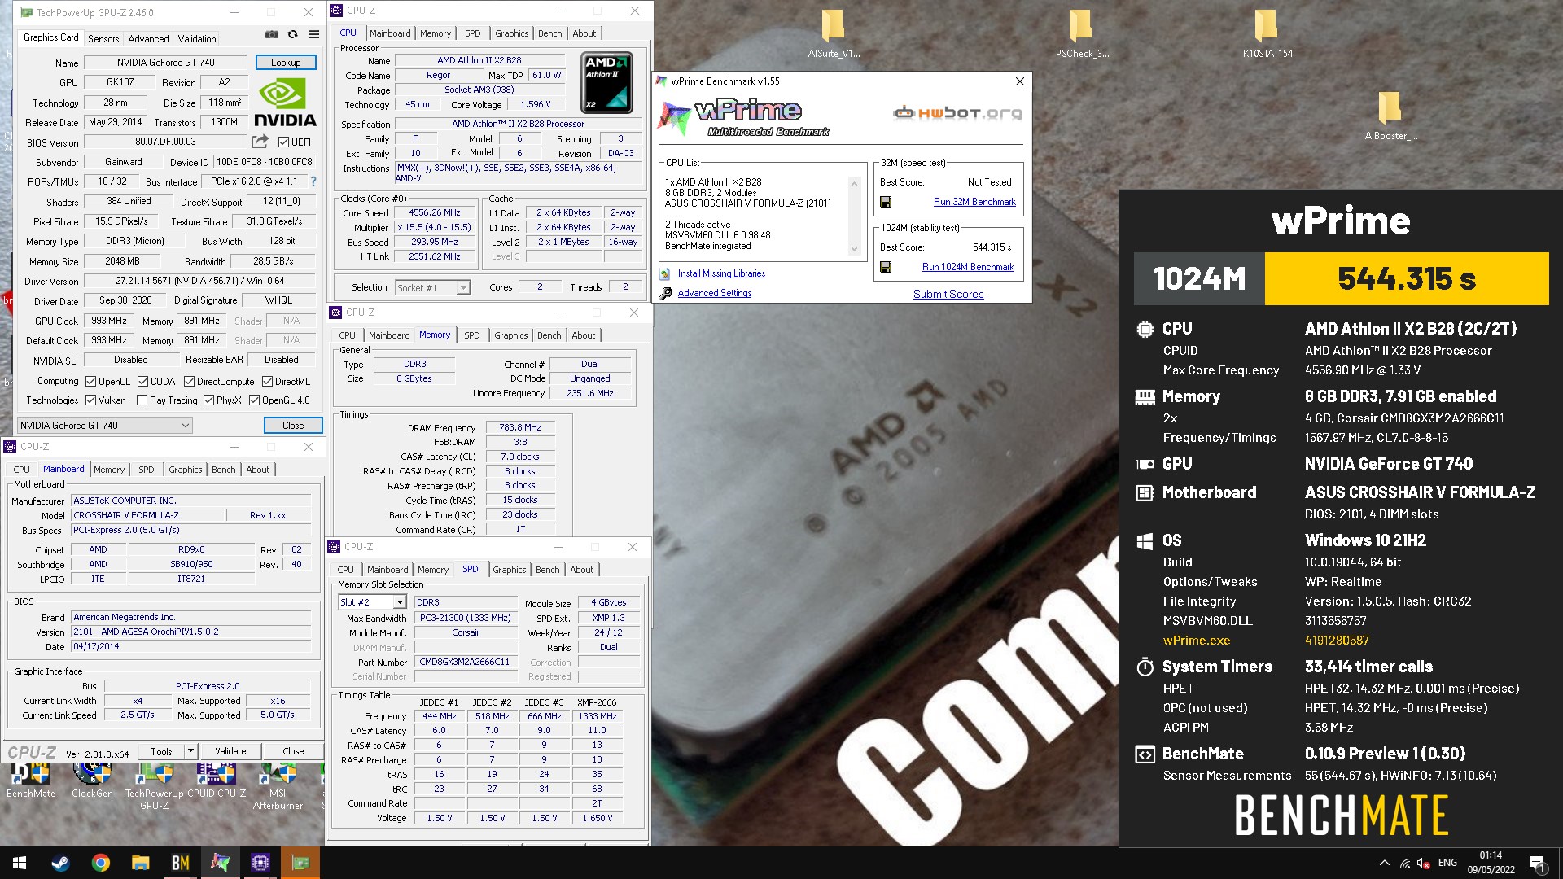Image resolution: width=1563 pixels, height=879 pixels.
Task: Open the BenchMate desktop shortcut
Action: coord(31,781)
